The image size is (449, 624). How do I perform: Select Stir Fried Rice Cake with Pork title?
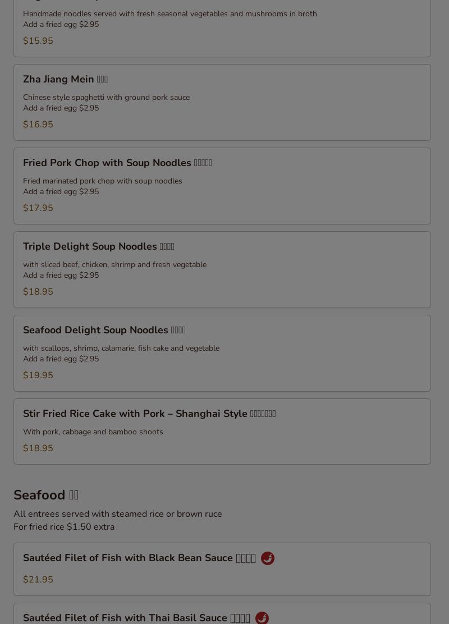pos(149,414)
